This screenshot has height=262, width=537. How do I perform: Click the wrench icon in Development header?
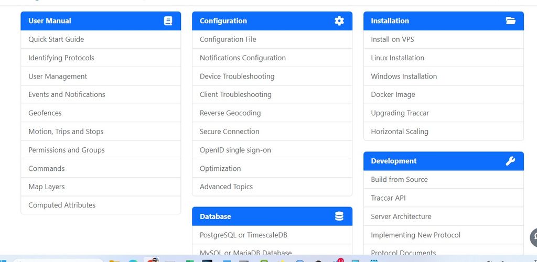tap(510, 161)
